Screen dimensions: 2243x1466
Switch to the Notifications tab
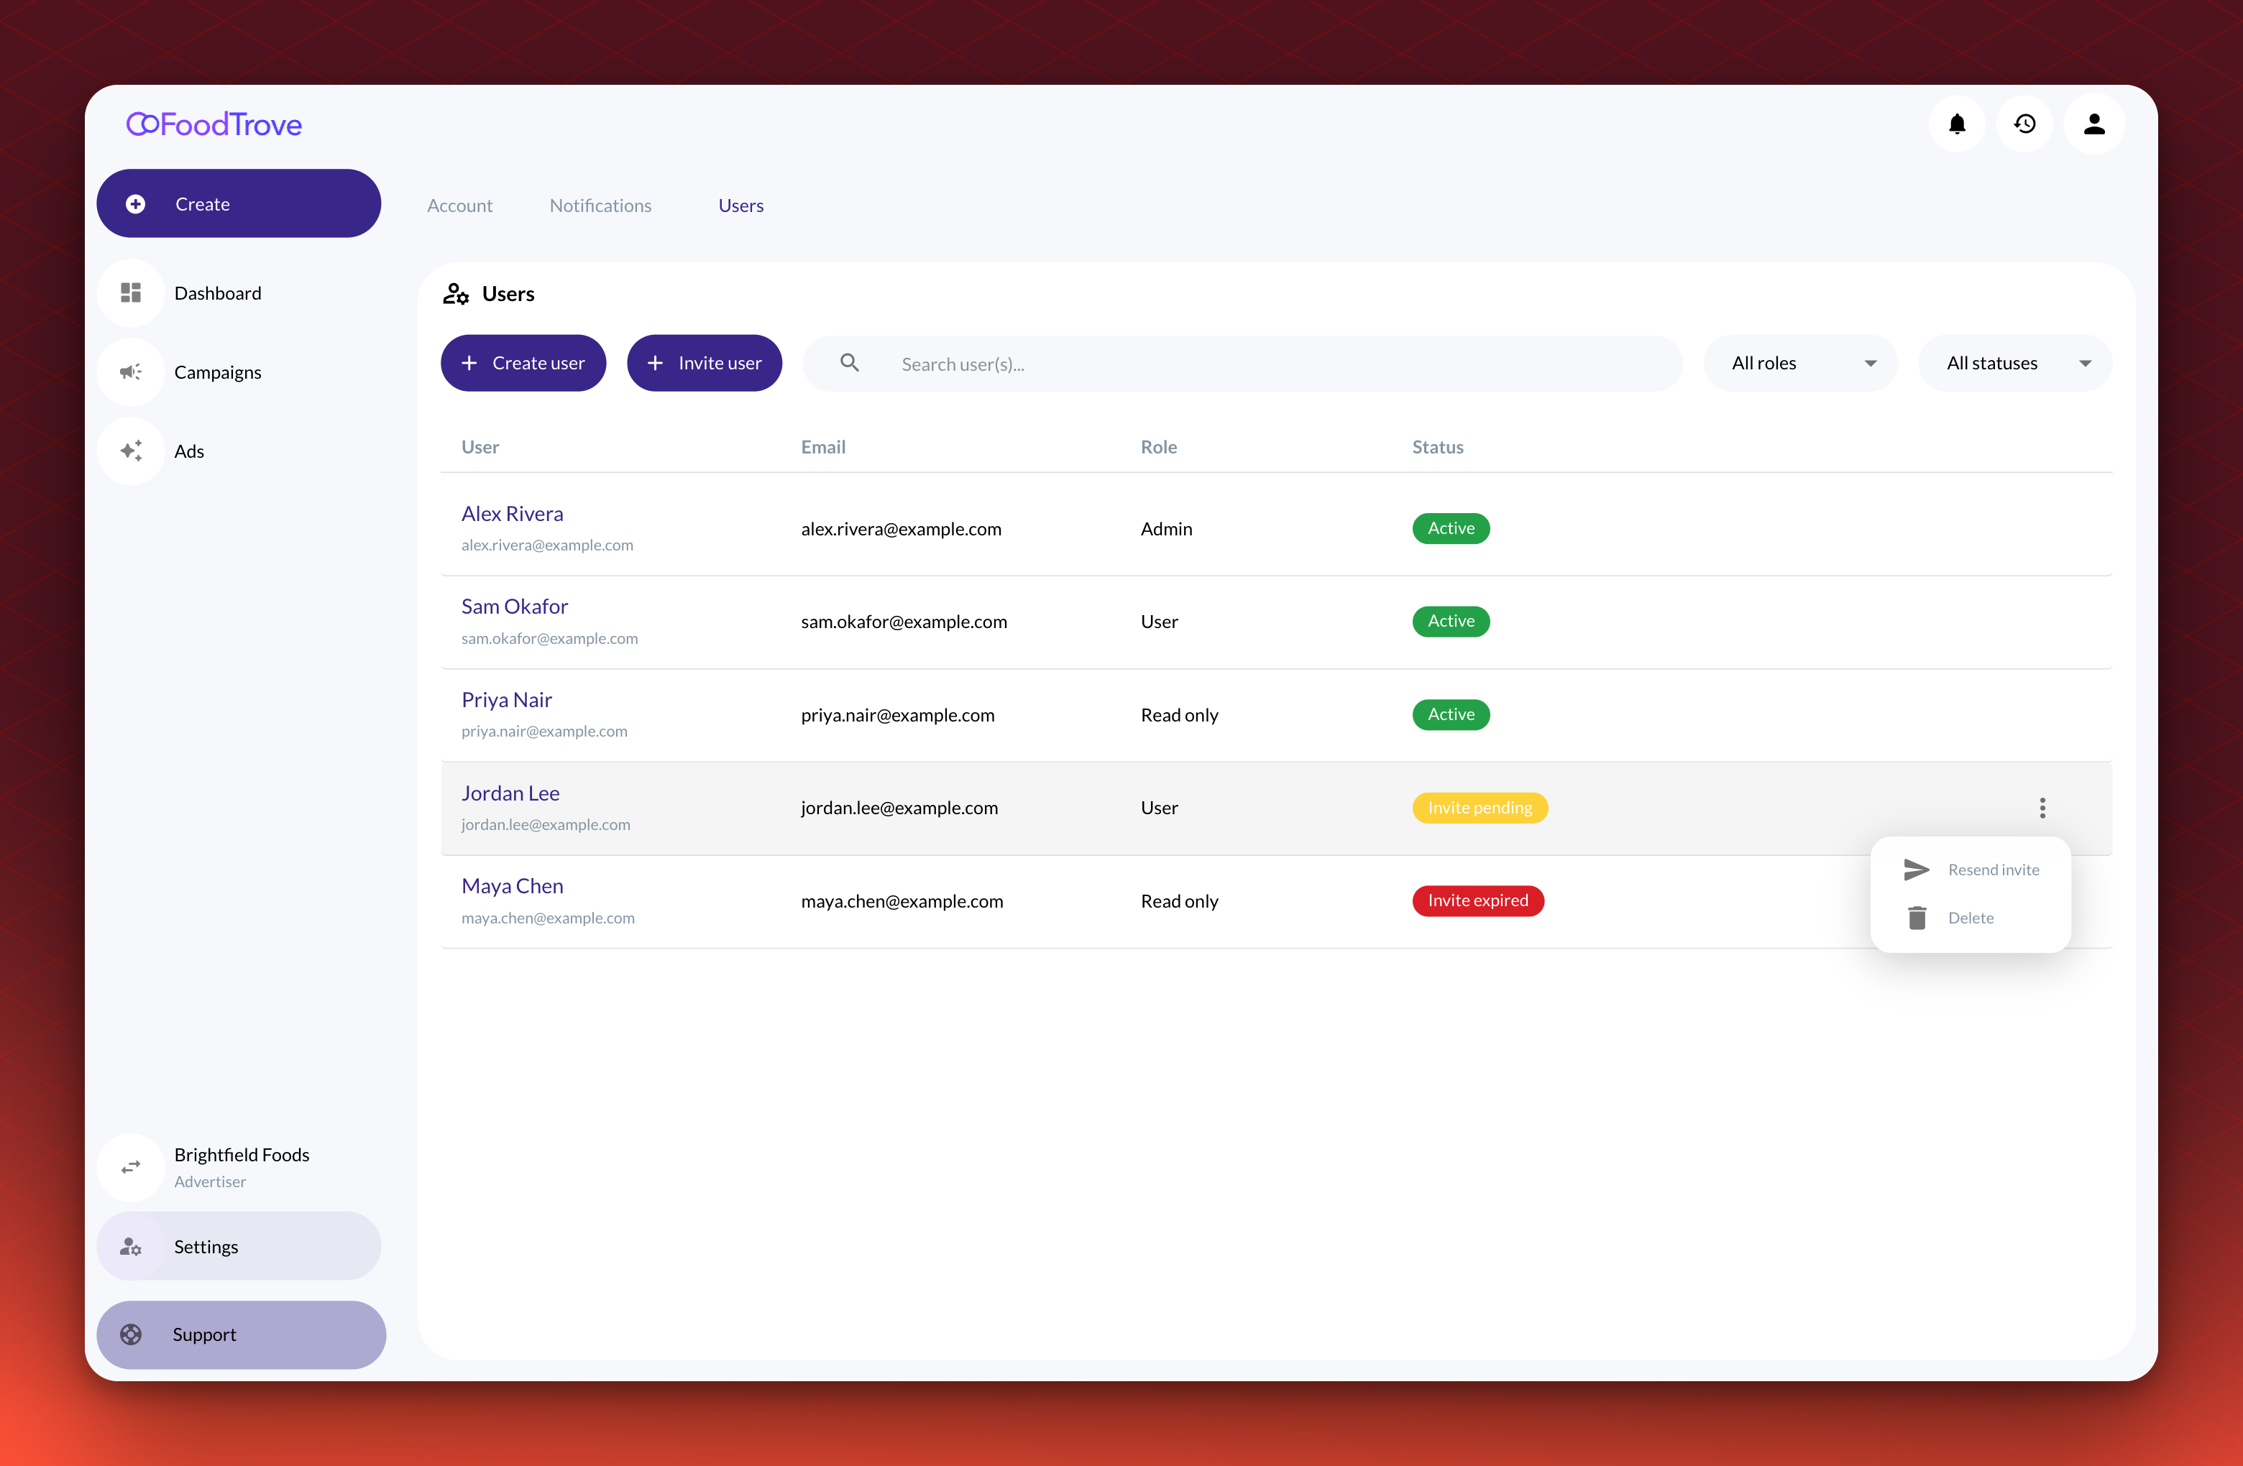pos(600,206)
